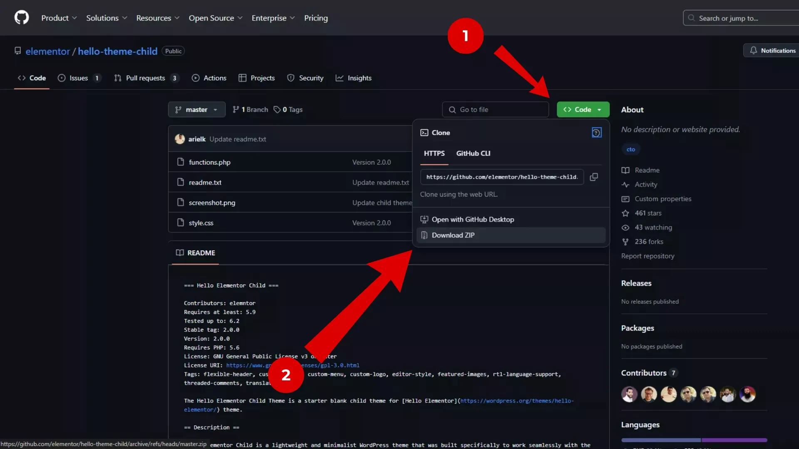Open the style.css file
This screenshot has height=449, width=799.
coord(201,223)
